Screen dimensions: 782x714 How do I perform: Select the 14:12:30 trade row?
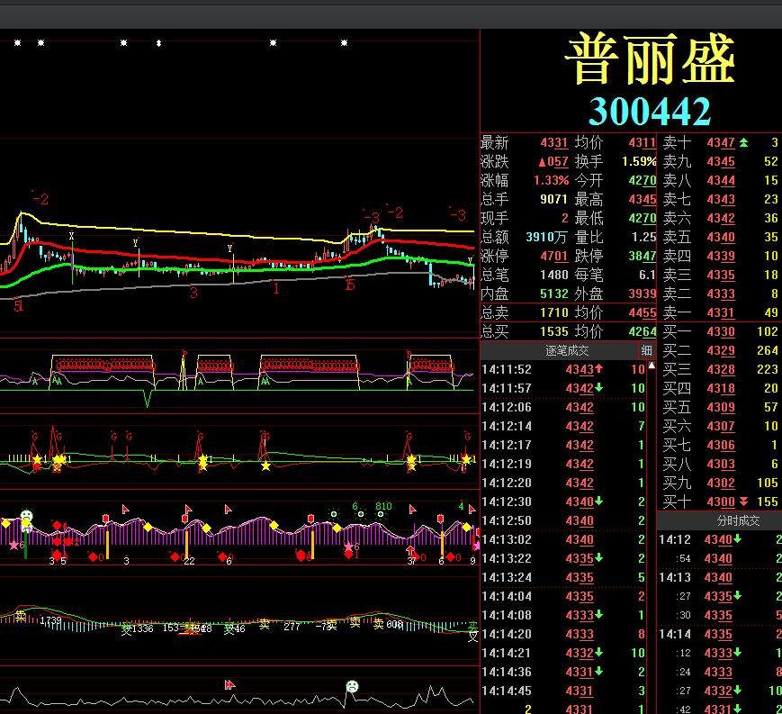(563, 502)
